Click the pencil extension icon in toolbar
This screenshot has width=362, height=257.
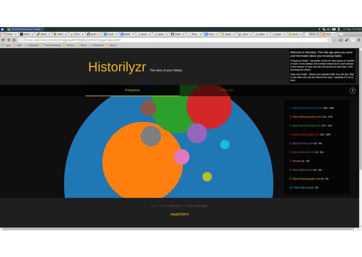tap(347, 40)
